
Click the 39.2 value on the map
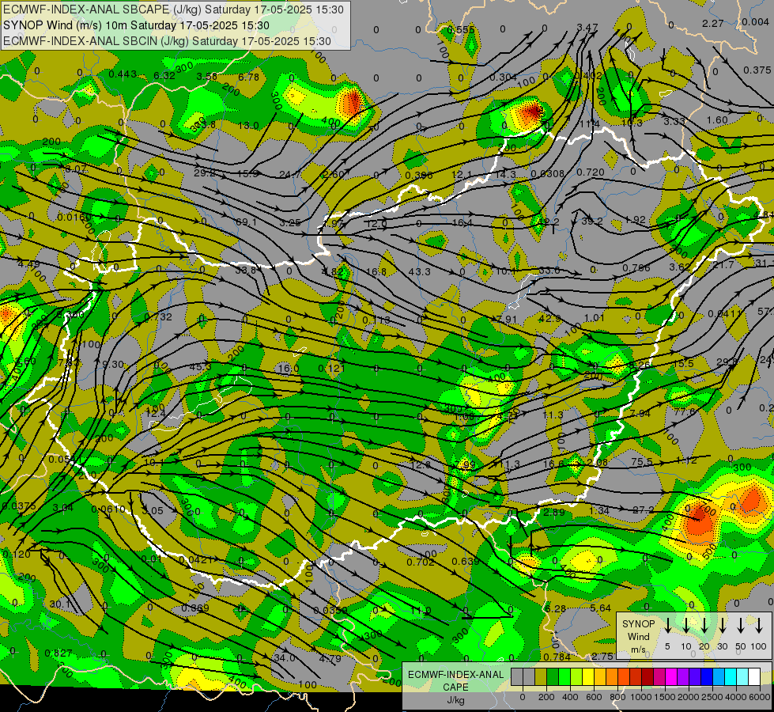point(591,221)
